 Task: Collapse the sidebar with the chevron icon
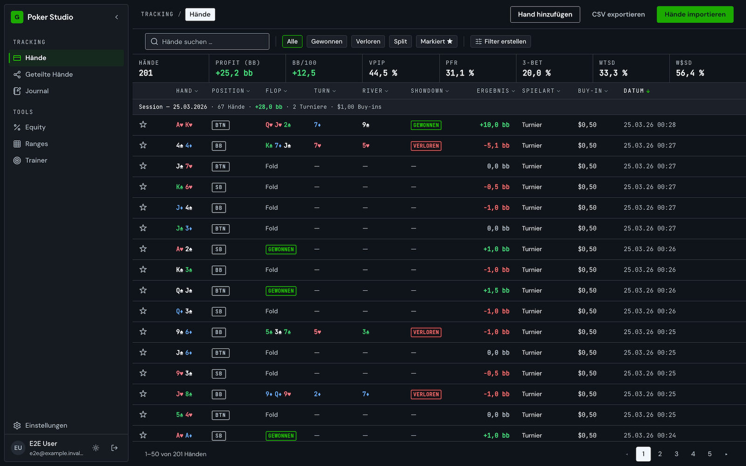coord(117,17)
